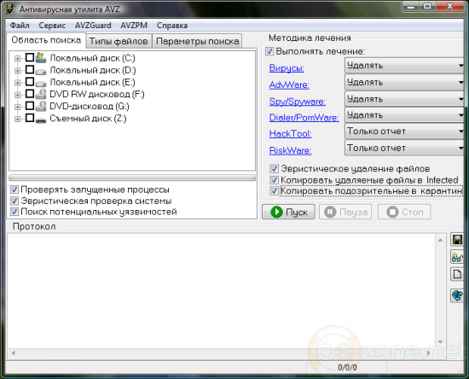Open the HackTool action dropdown

[x=405, y=131]
